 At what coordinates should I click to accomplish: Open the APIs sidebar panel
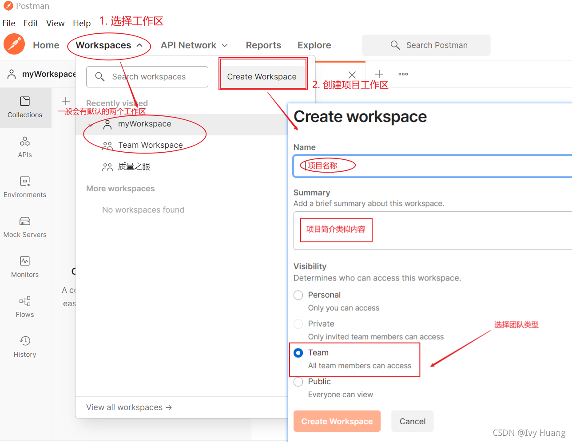tap(25, 147)
